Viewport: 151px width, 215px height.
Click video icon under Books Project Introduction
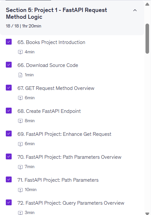(20, 52)
